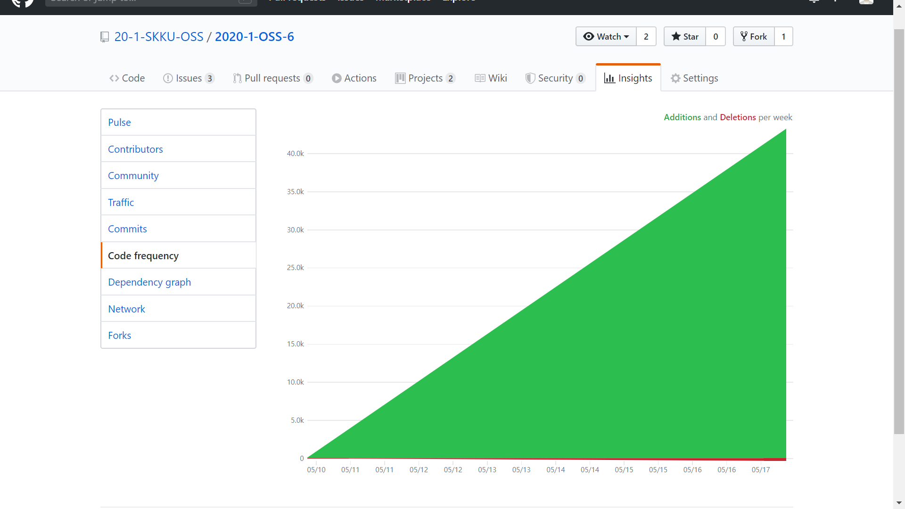Open Community in Insights sidebar
The width and height of the screenshot is (905, 509).
tap(178, 175)
